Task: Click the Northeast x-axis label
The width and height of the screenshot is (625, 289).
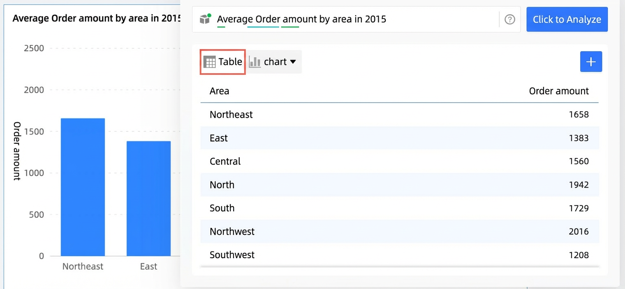Action: click(83, 266)
